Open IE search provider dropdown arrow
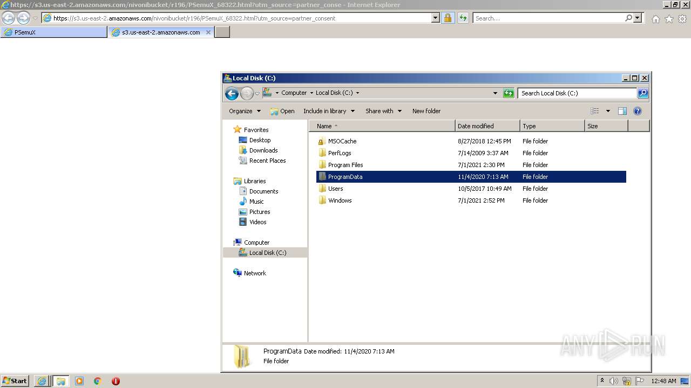Screen dimensions: 691x388 click(x=638, y=18)
